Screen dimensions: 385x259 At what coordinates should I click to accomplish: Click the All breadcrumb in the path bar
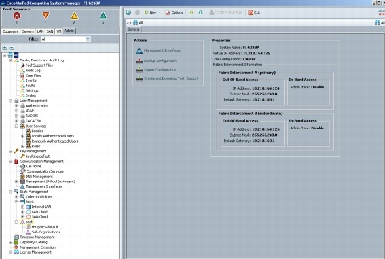point(137,22)
